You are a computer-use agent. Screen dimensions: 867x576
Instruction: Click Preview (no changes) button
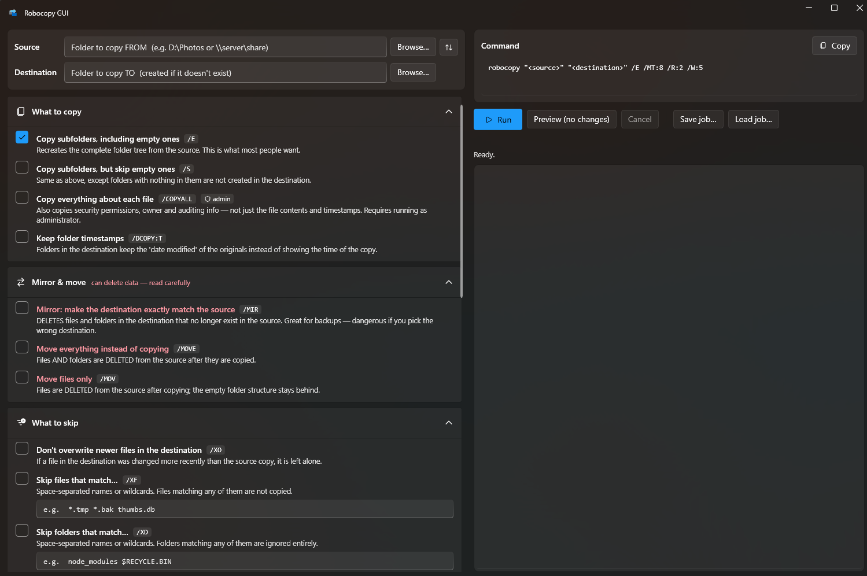571,120
